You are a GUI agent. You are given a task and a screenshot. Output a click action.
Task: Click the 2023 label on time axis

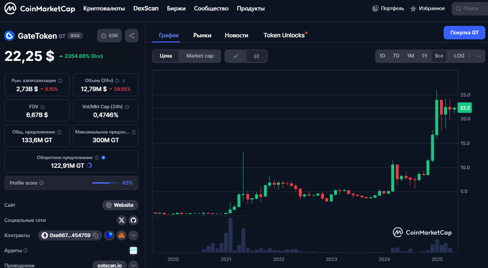(331, 259)
